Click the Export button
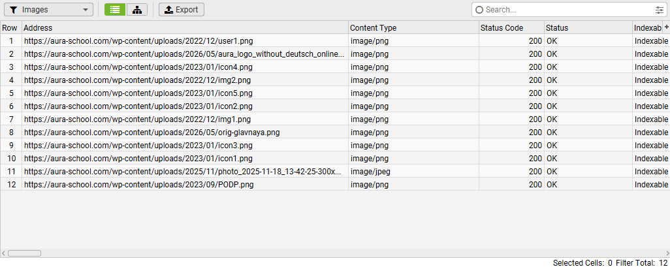The width and height of the screenshot is (670, 267). [x=181, y=9]
